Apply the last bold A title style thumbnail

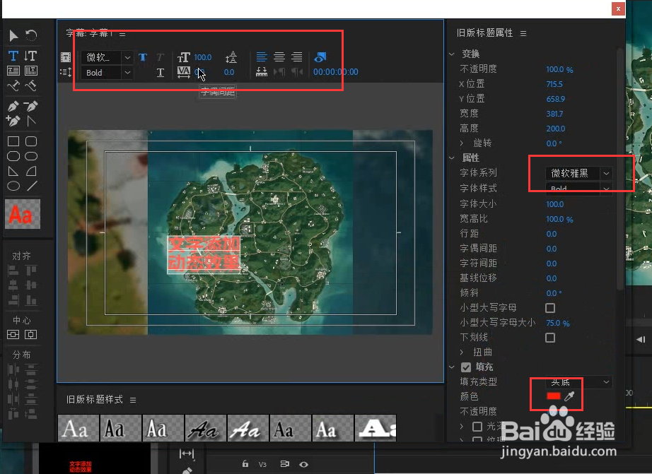coord(376,428)
